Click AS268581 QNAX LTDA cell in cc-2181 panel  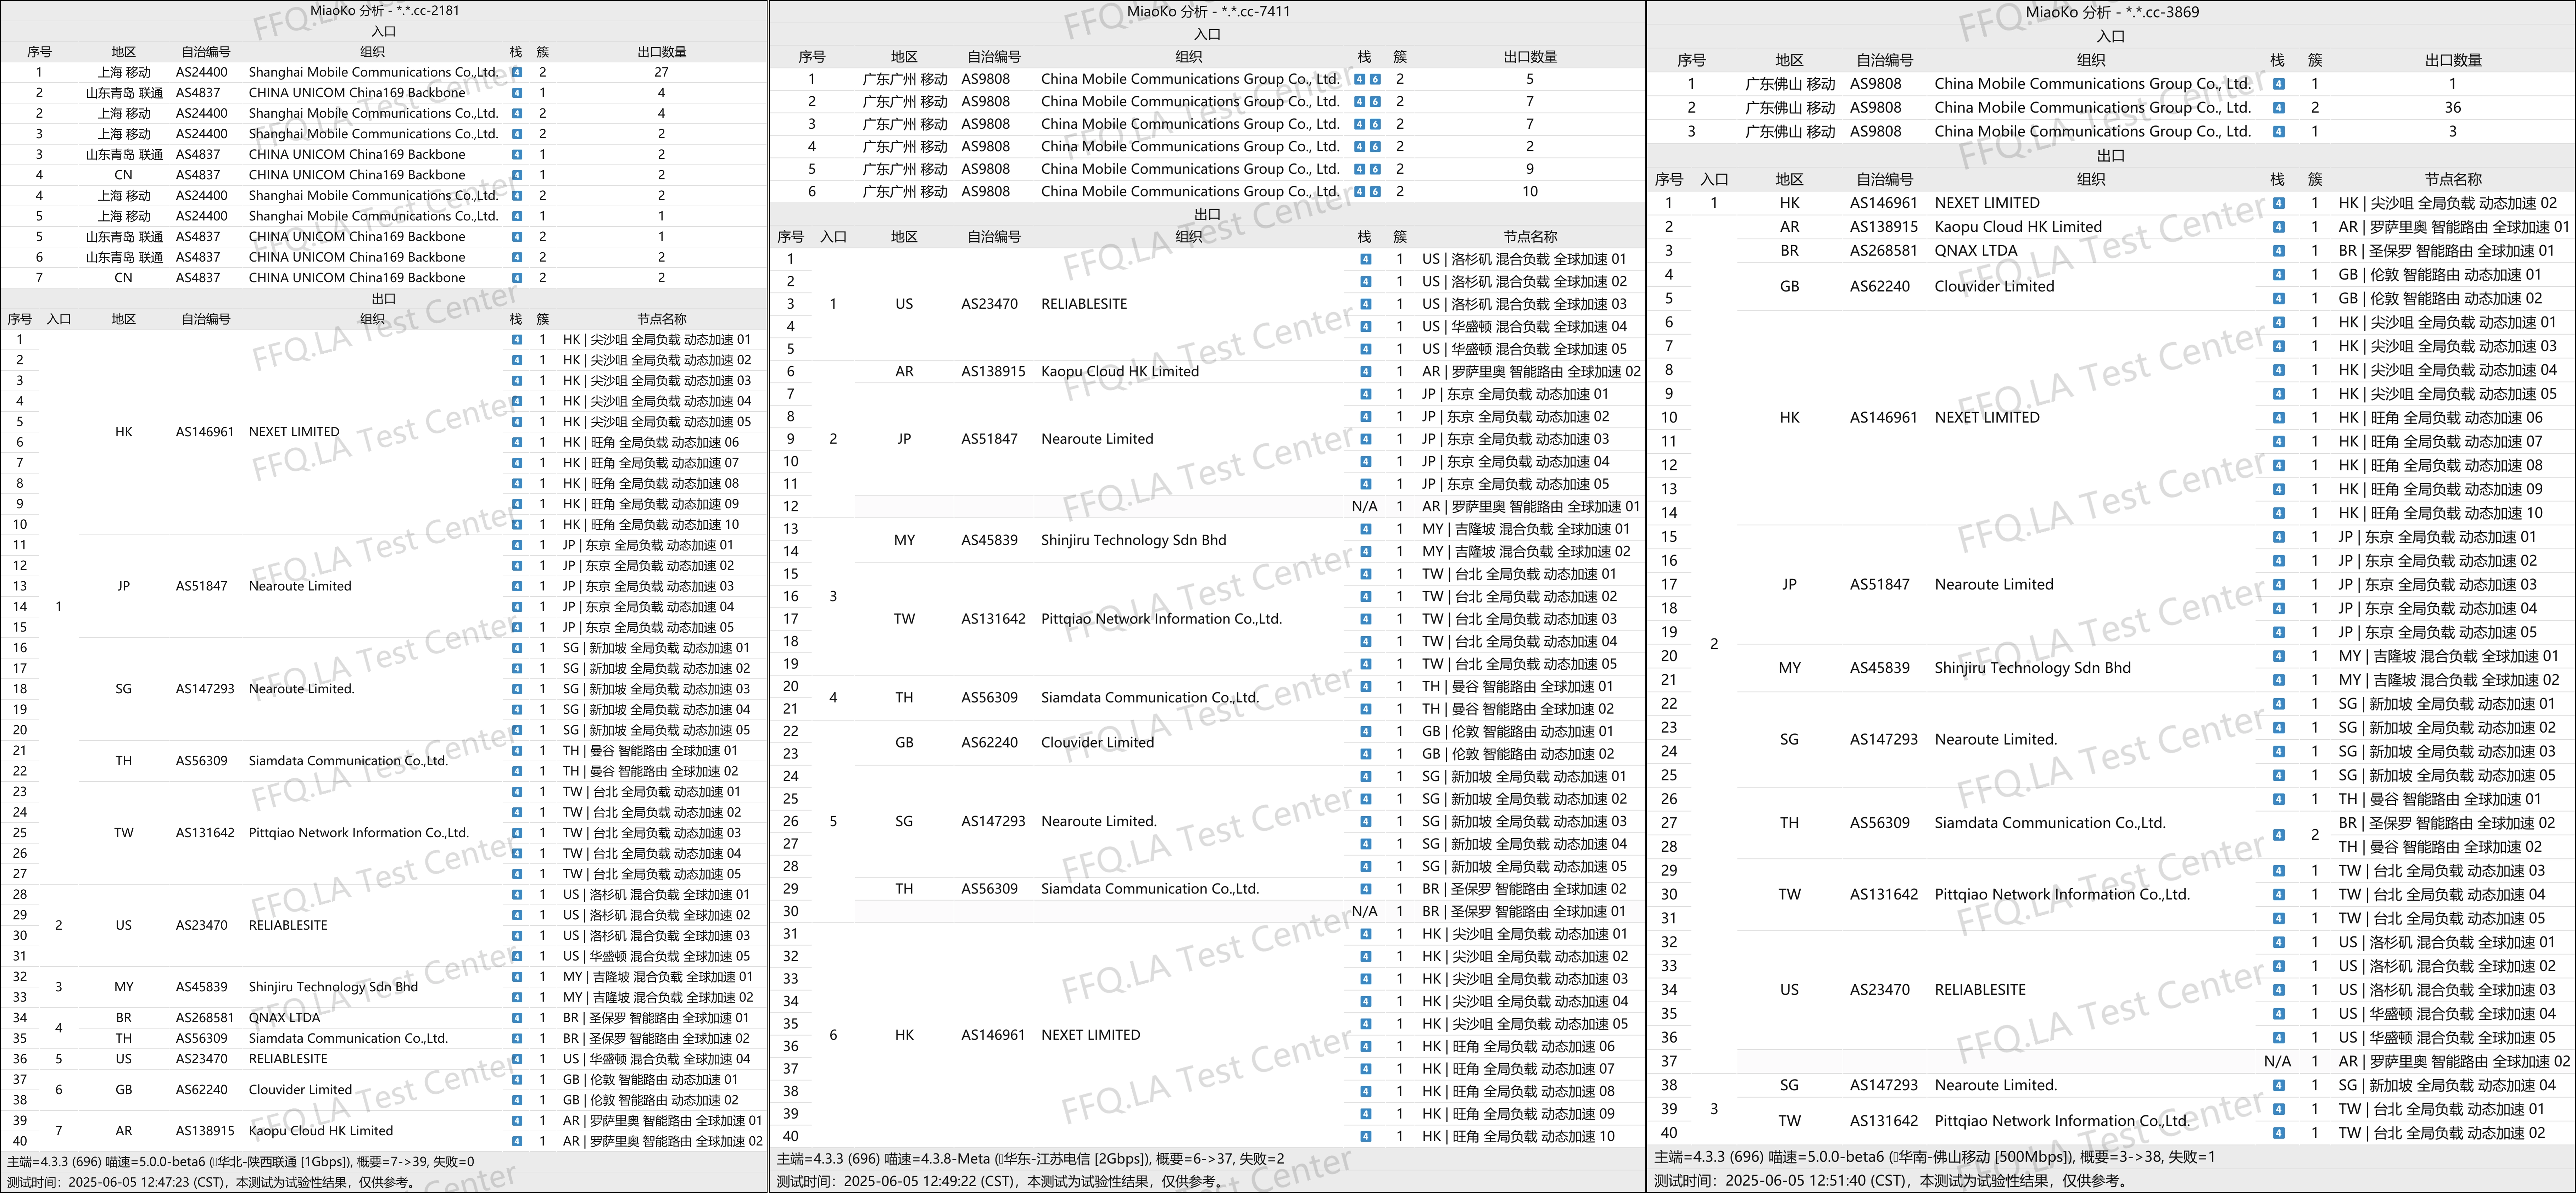coord(205,1018)
